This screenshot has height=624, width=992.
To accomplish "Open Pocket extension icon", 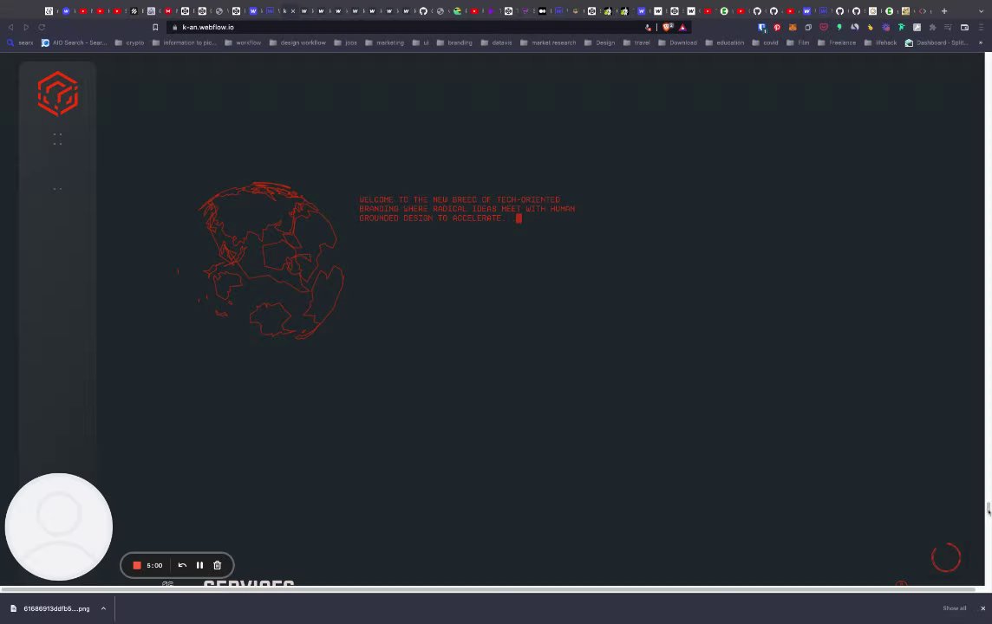I will (824, 27).
